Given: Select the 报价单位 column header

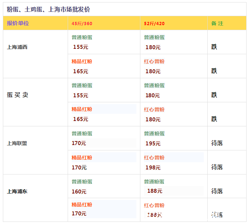Looking at the screenshot, I should pos(18,23).
